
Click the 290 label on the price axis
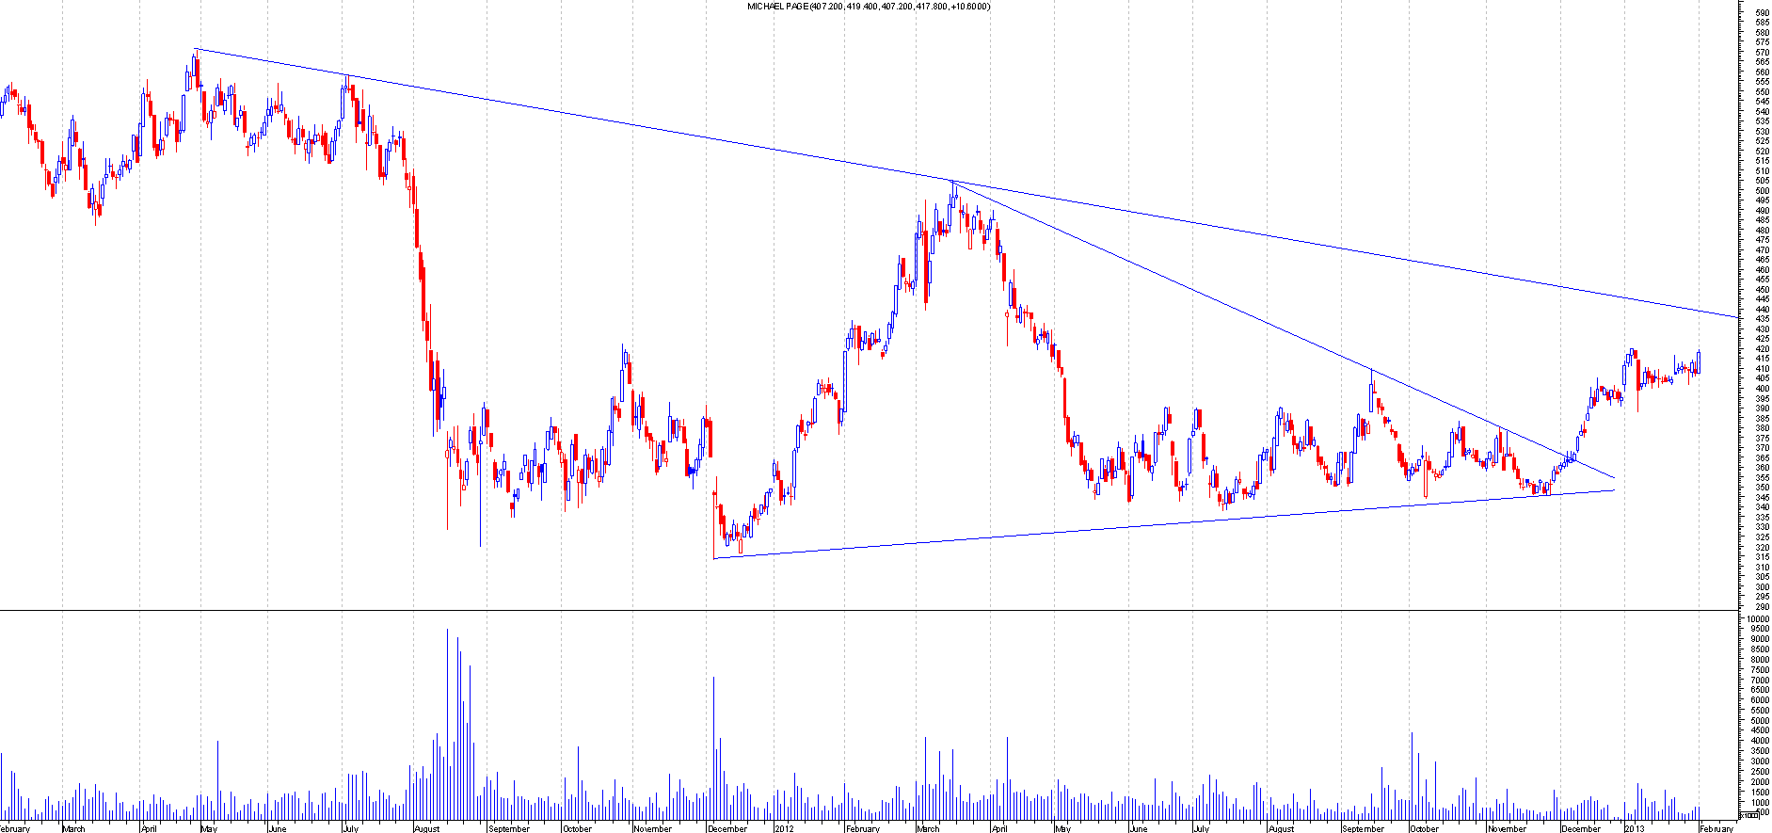[x=1761, y=606]
